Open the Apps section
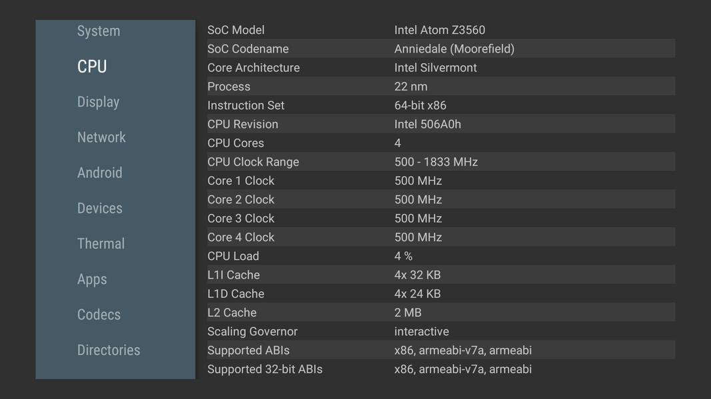This screenshot has height=399, width=711. [x=92, y=279]
